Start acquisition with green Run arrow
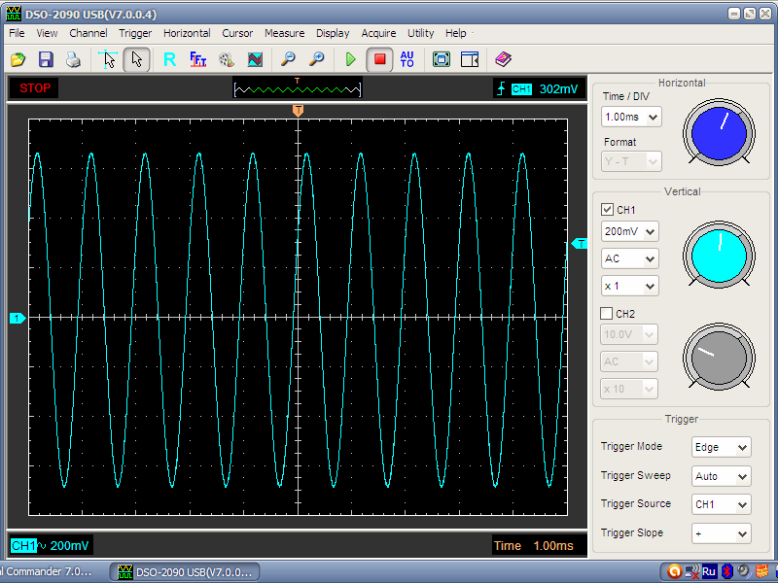The height and width of the screenshot is (583, 778). tap(350, 59)
